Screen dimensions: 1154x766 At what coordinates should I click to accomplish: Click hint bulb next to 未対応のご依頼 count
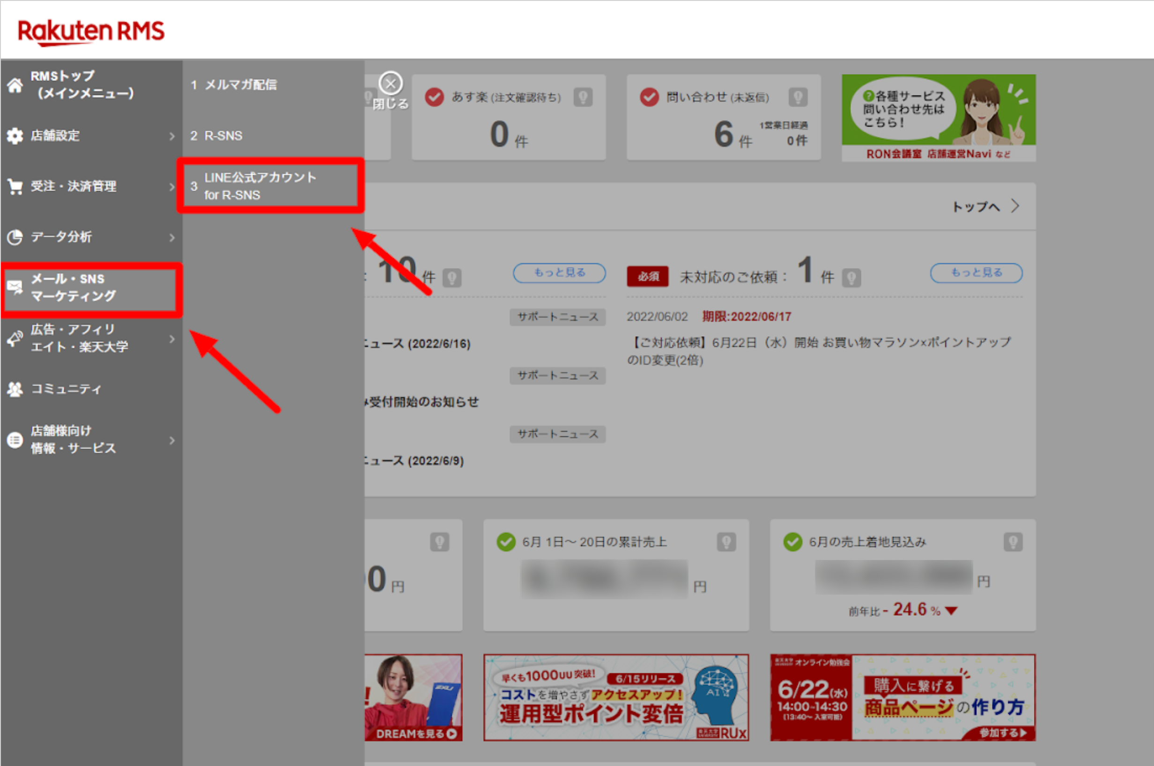tap(851, 278)
